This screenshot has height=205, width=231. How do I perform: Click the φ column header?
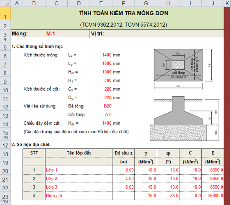[x=168, y=153]
